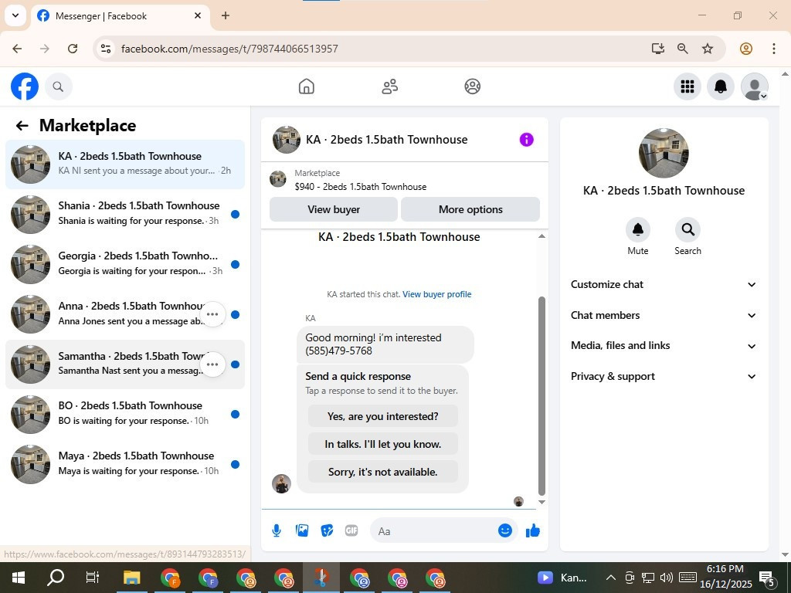Mute this conversation with bell icon
The width and height of the screenshot is (791, 593).
click(x=637, y=230)
